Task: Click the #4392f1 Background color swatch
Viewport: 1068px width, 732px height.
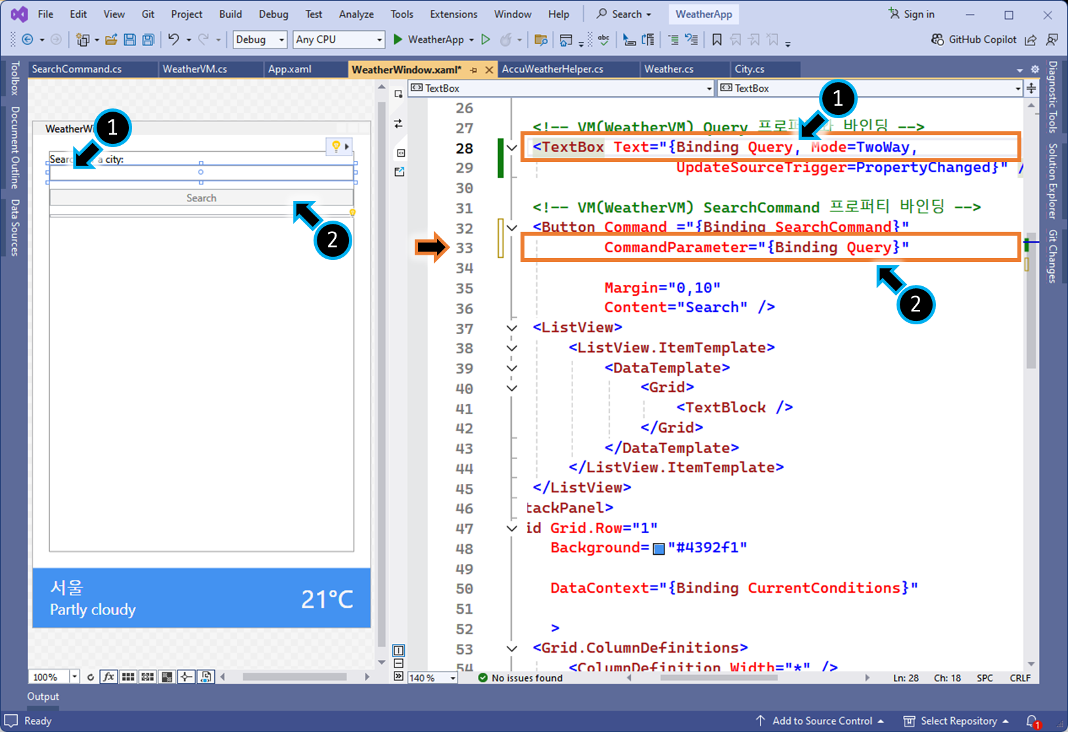Action: coord(659,549)
